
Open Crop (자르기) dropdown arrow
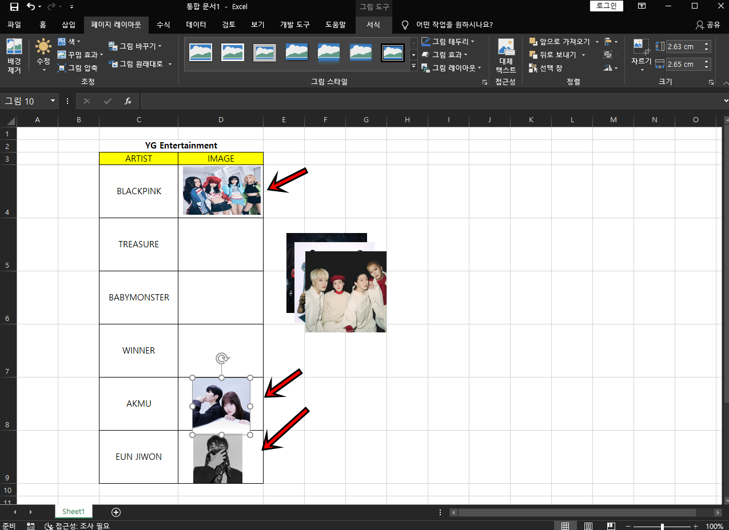point(641,70)
